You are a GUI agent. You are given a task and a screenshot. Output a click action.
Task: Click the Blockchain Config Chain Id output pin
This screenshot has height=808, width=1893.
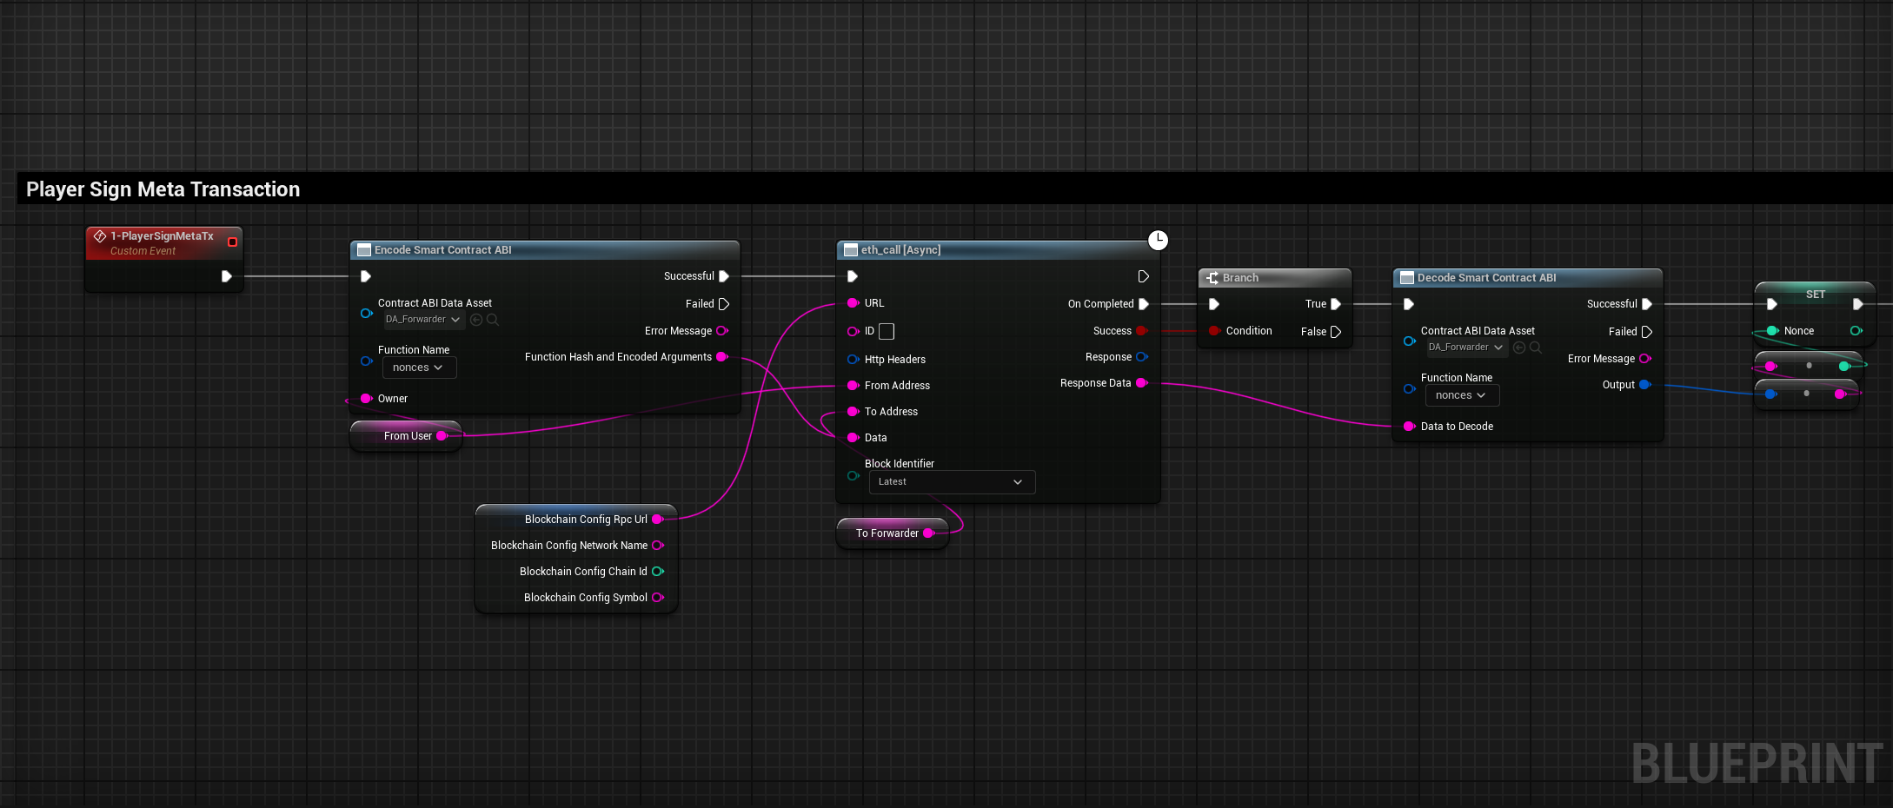coord(658,572)
